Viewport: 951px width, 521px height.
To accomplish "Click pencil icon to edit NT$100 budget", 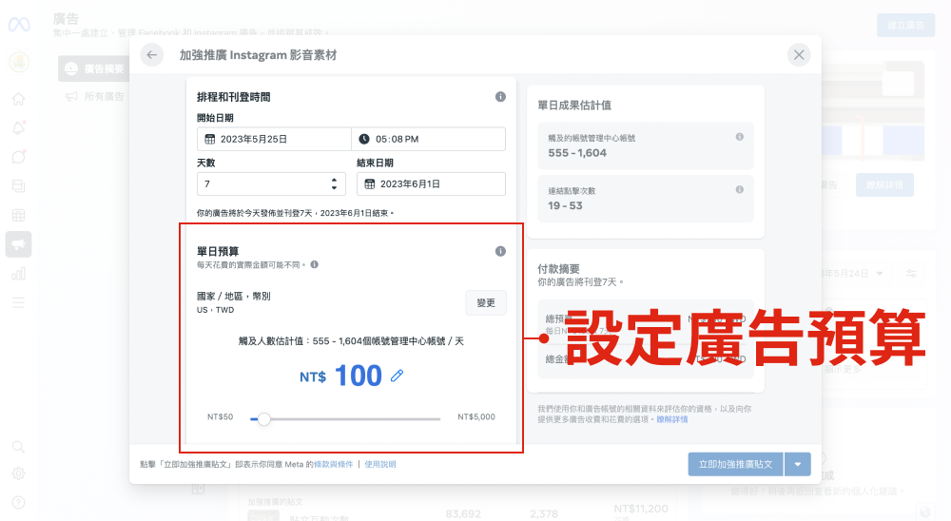I will (398, 376).
